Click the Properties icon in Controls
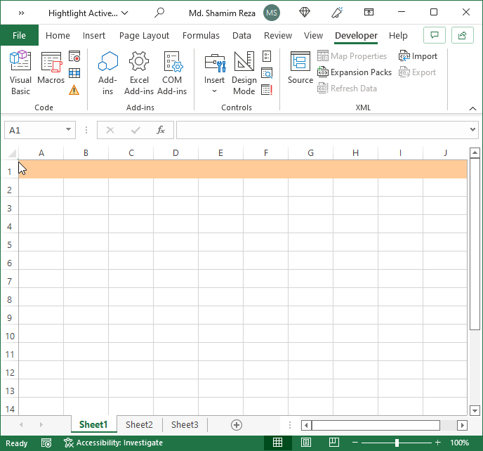Viewport: 483px width, 451px height. point(267,56)
